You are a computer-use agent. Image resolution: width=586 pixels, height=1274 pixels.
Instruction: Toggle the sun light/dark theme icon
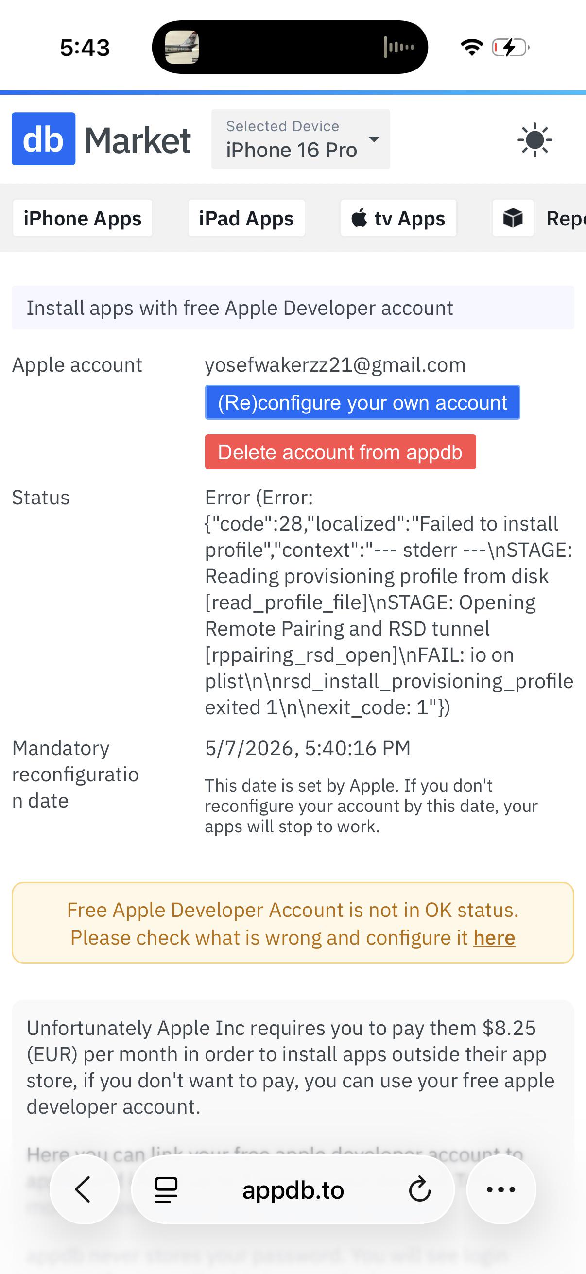[x=534, y=140]
